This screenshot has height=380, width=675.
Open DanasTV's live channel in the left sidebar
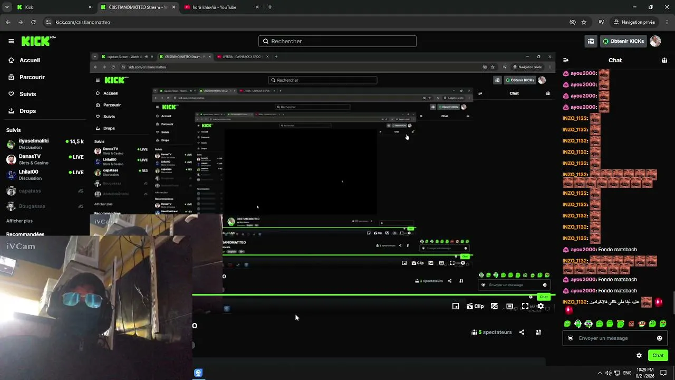click(x=45, y=159)
